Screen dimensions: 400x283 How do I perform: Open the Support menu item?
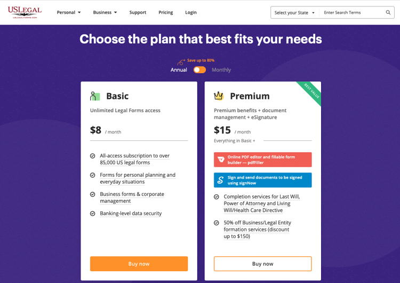tap(138, 12)
